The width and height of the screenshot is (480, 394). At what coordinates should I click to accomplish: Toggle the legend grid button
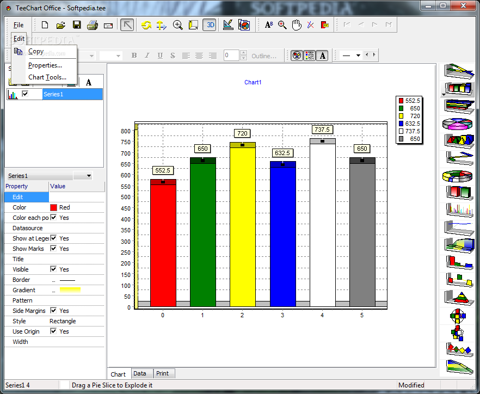point(310,56)
